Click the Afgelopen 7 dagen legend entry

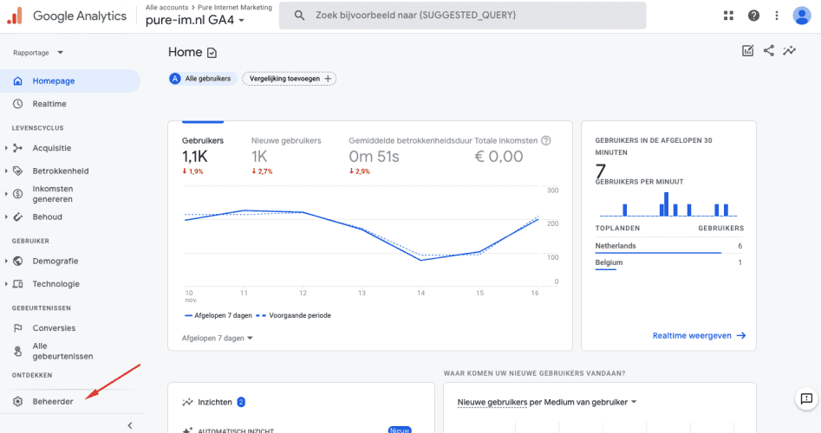point(218,315)
